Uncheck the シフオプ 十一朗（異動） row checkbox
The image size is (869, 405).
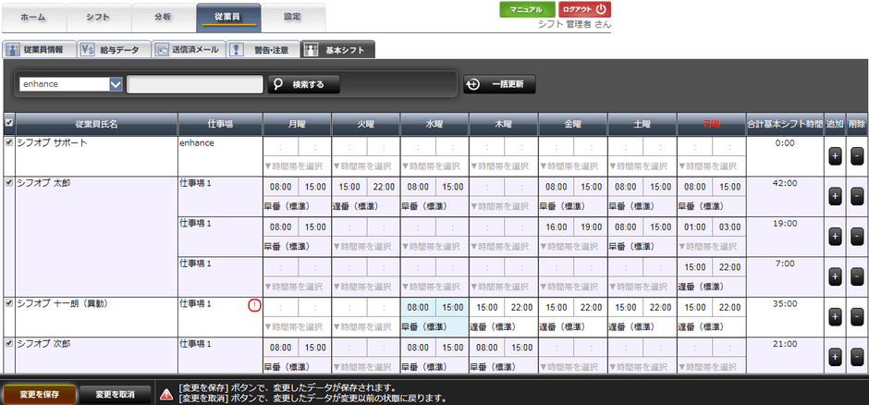(7, 303)
